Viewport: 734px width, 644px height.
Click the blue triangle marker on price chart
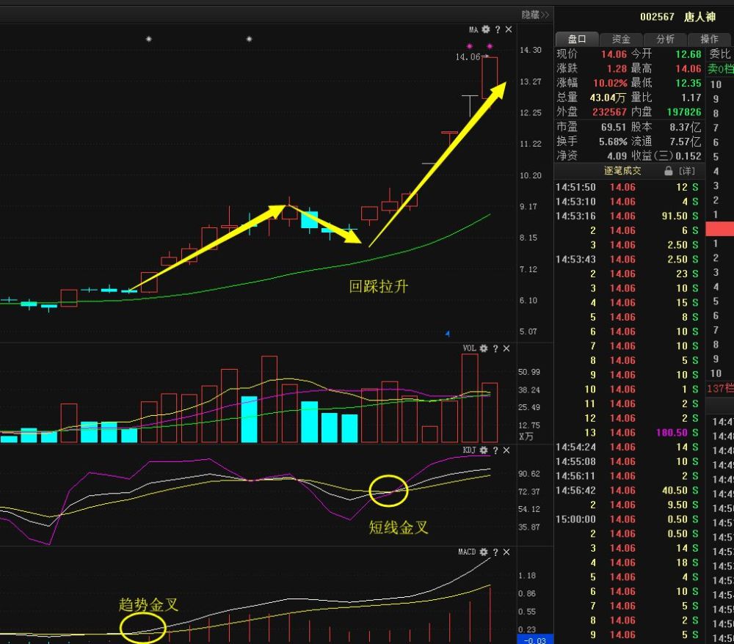[448, 334]
